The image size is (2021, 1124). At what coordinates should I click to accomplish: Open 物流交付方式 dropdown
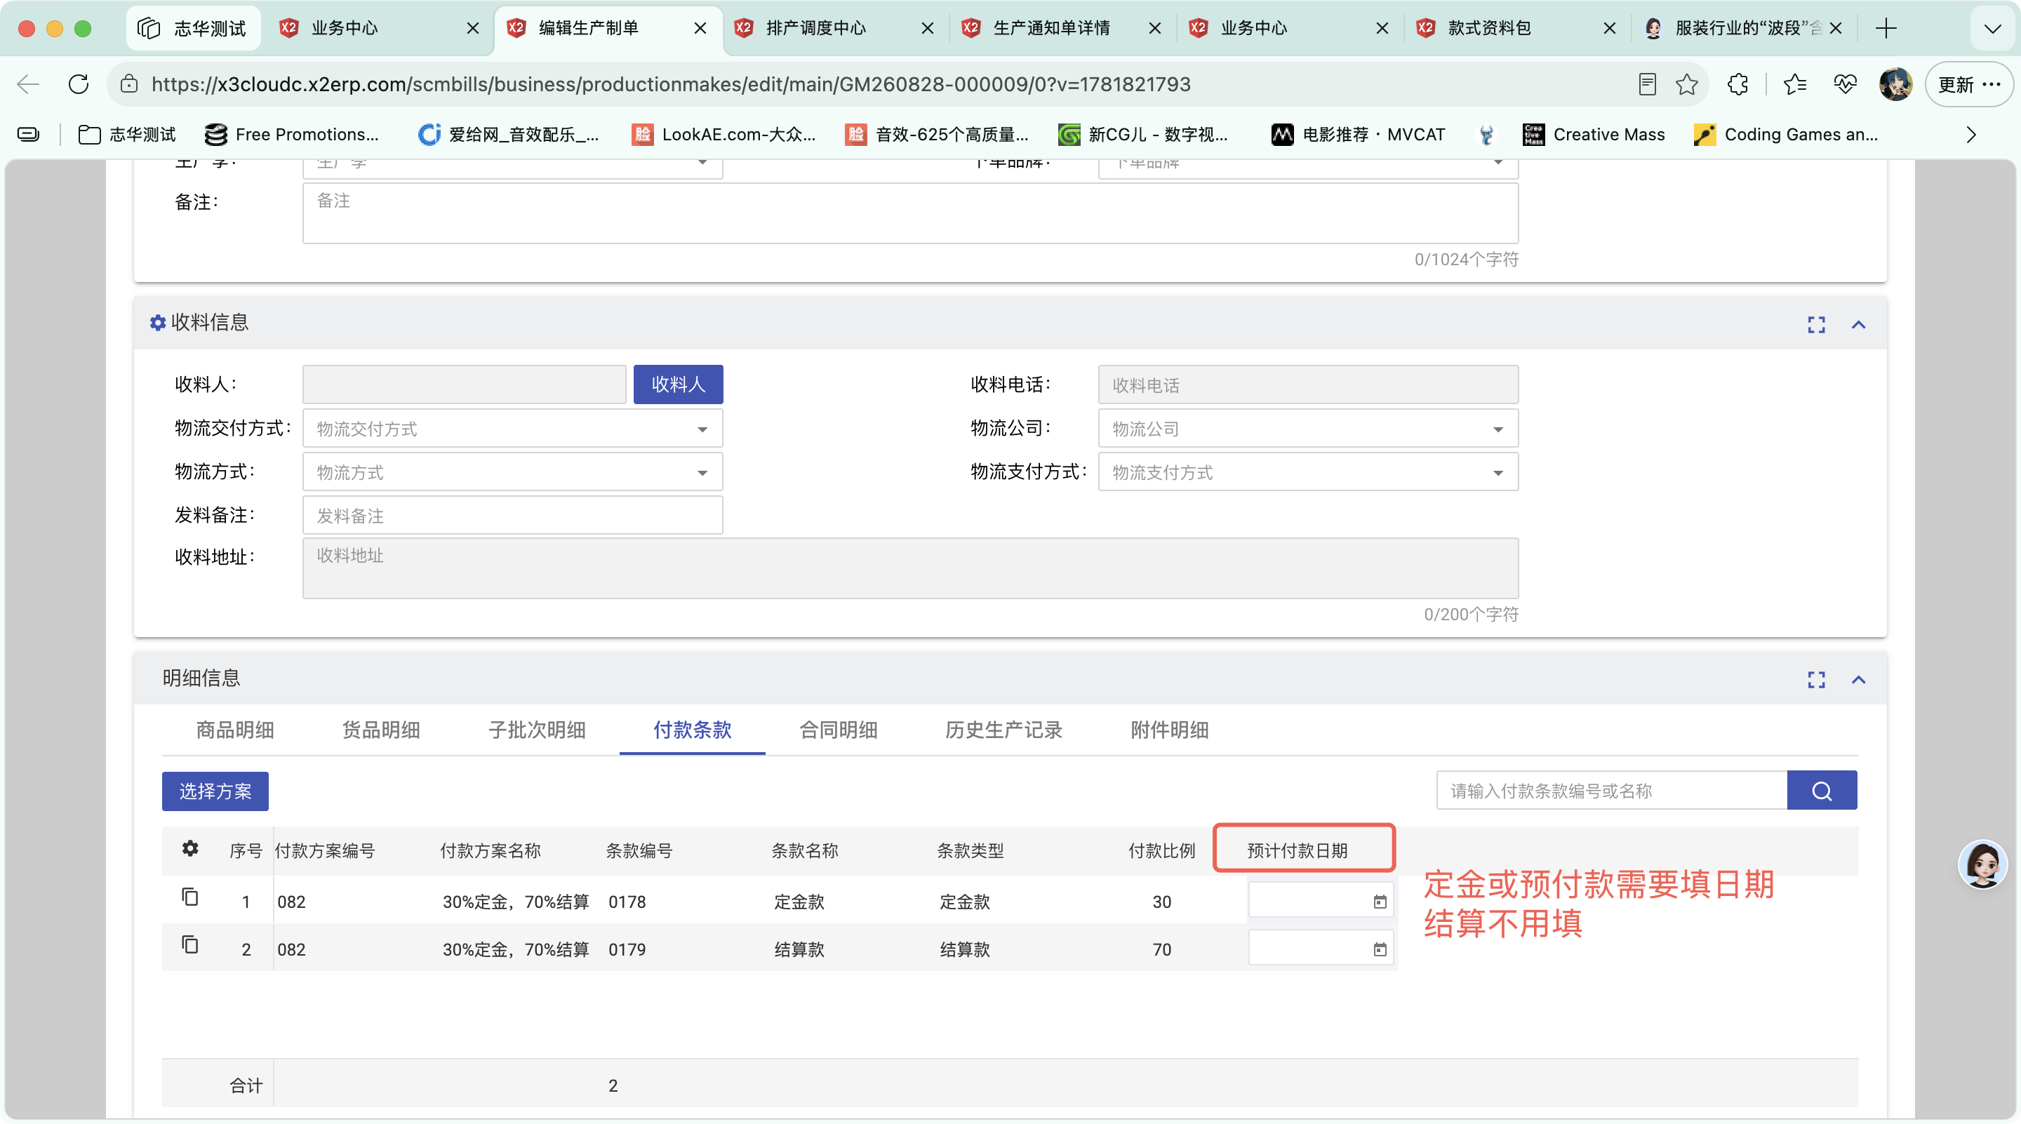coord(512,429)
